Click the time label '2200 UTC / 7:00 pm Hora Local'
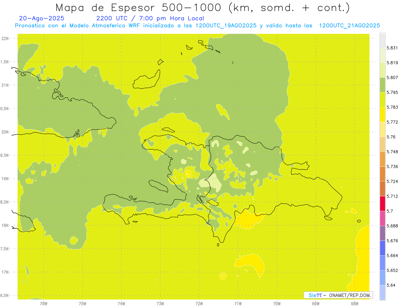Image resolution: width=398 pixels, height=308 pixels. pyautogui.click(x=150, y=18)
